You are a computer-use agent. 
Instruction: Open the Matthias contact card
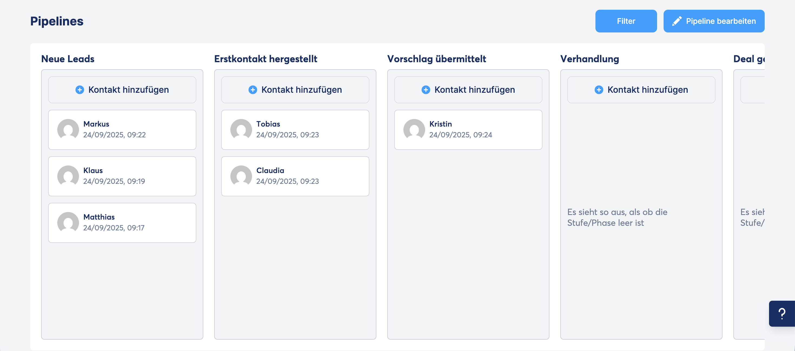[x=122, y=223]
